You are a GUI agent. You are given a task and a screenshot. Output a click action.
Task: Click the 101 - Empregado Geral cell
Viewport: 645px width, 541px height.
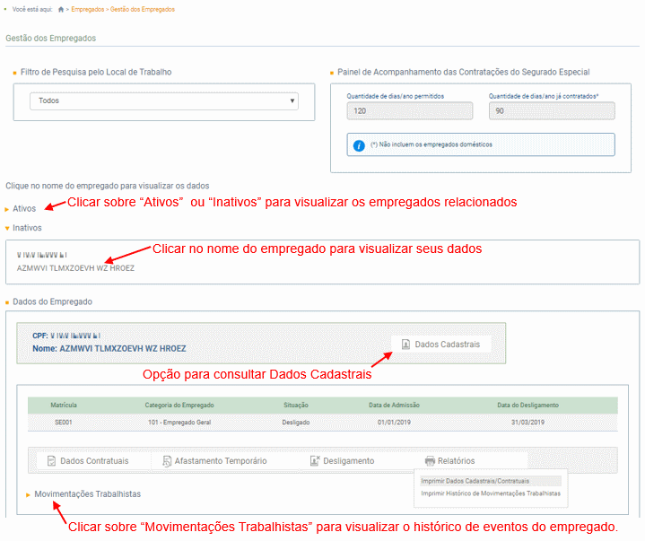[x=179, y=423]
